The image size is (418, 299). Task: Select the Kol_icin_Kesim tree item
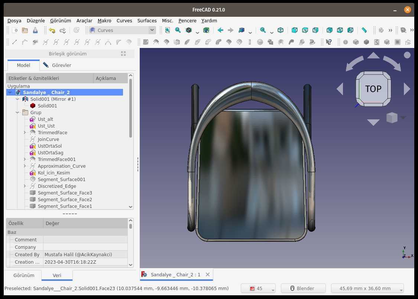point(54,173)
